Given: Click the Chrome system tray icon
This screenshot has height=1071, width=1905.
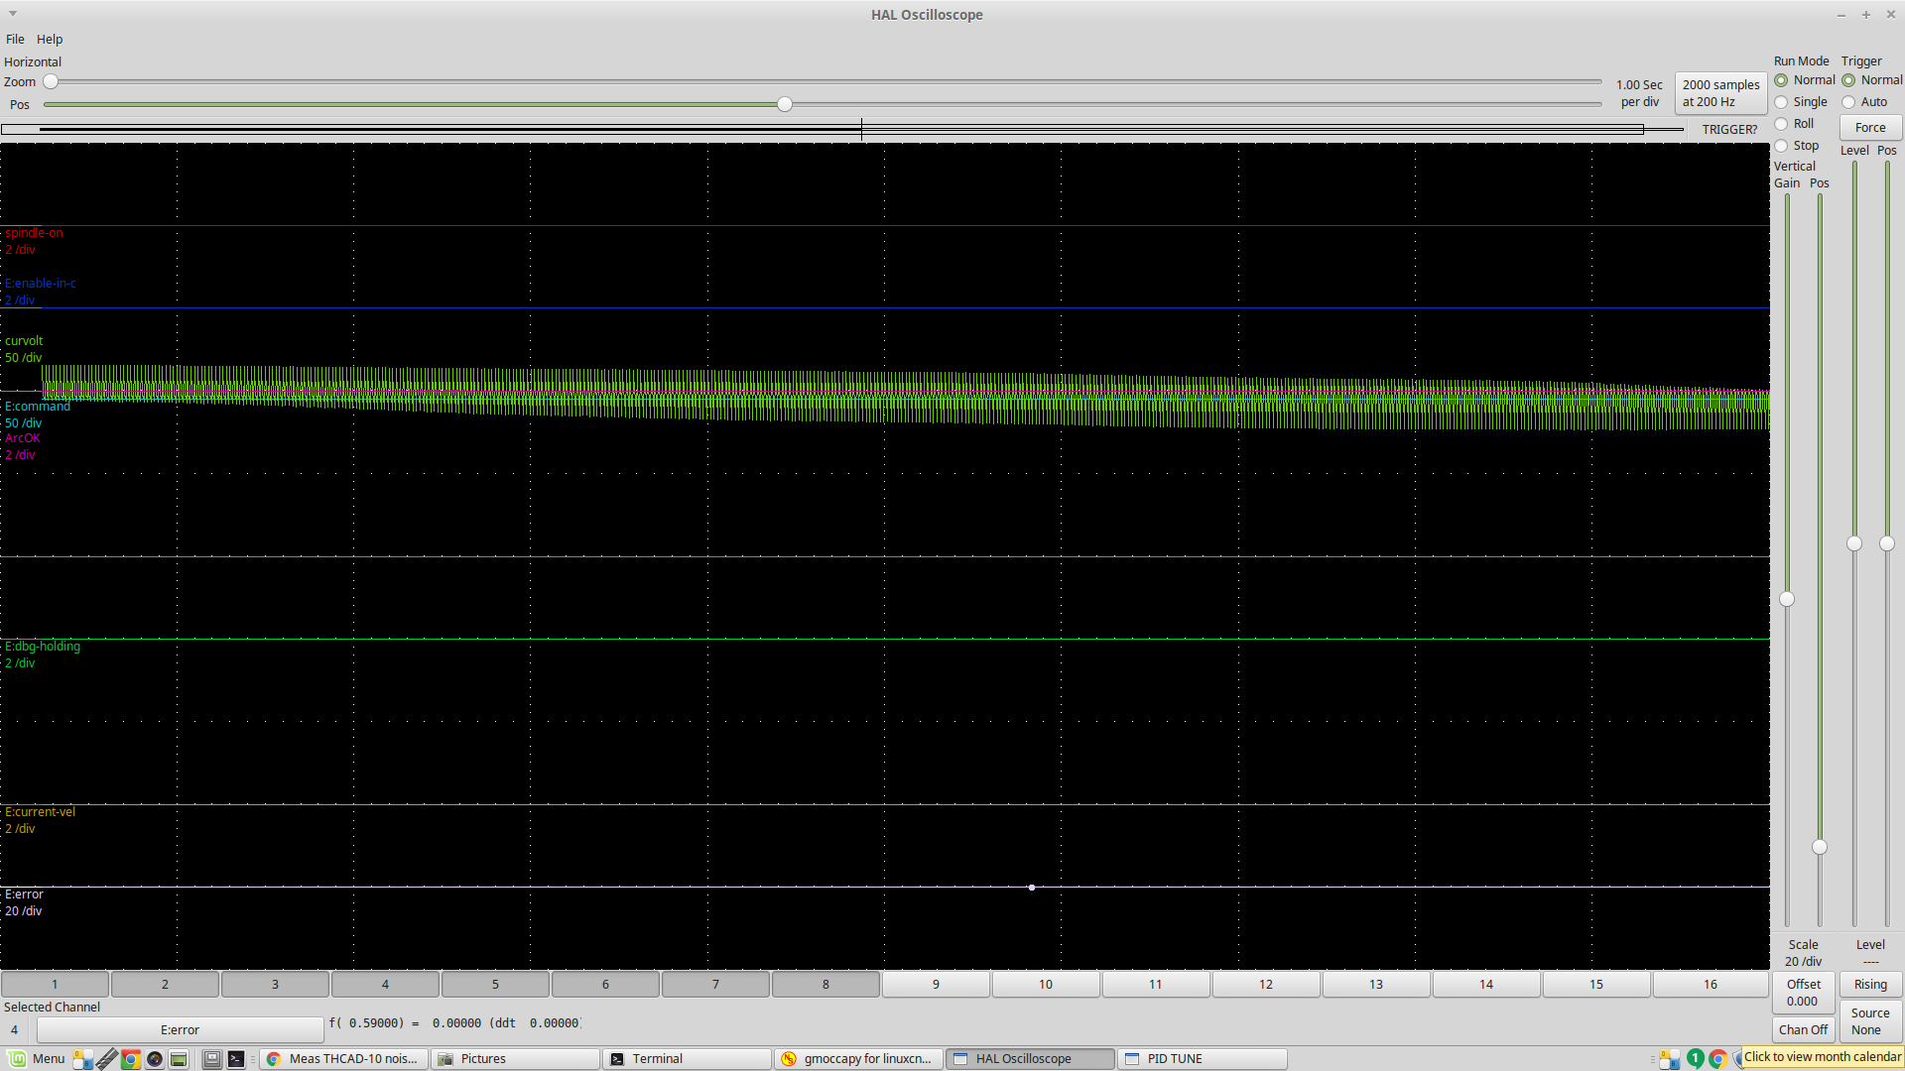Looking at the screenshot, I should tap(1717, 1058).
